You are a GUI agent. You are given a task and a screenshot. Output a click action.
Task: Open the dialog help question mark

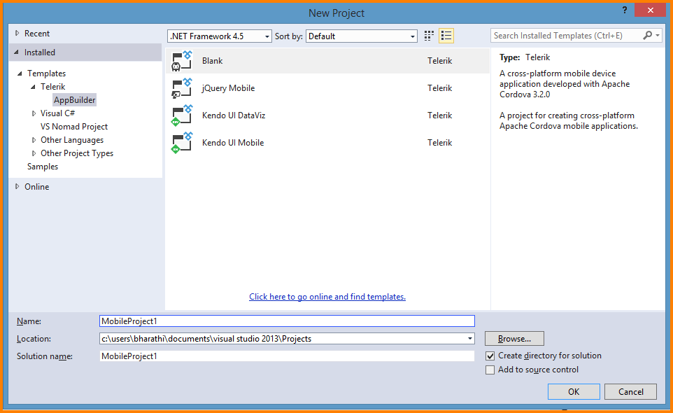tap(625, 10)
